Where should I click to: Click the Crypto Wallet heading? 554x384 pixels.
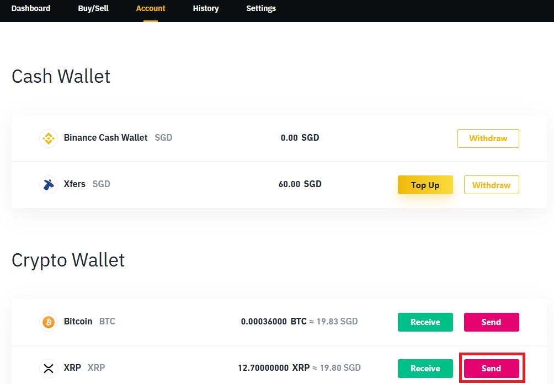68,260
